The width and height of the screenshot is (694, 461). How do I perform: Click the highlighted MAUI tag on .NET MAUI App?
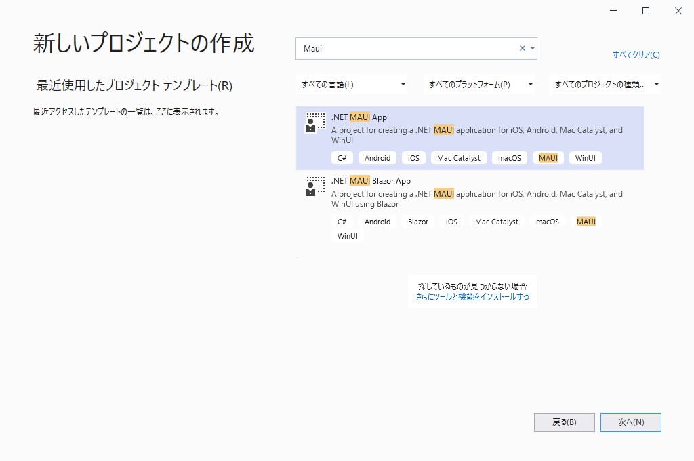(548, 157)
